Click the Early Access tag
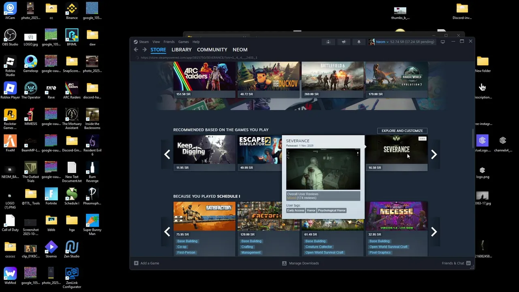 296,210
